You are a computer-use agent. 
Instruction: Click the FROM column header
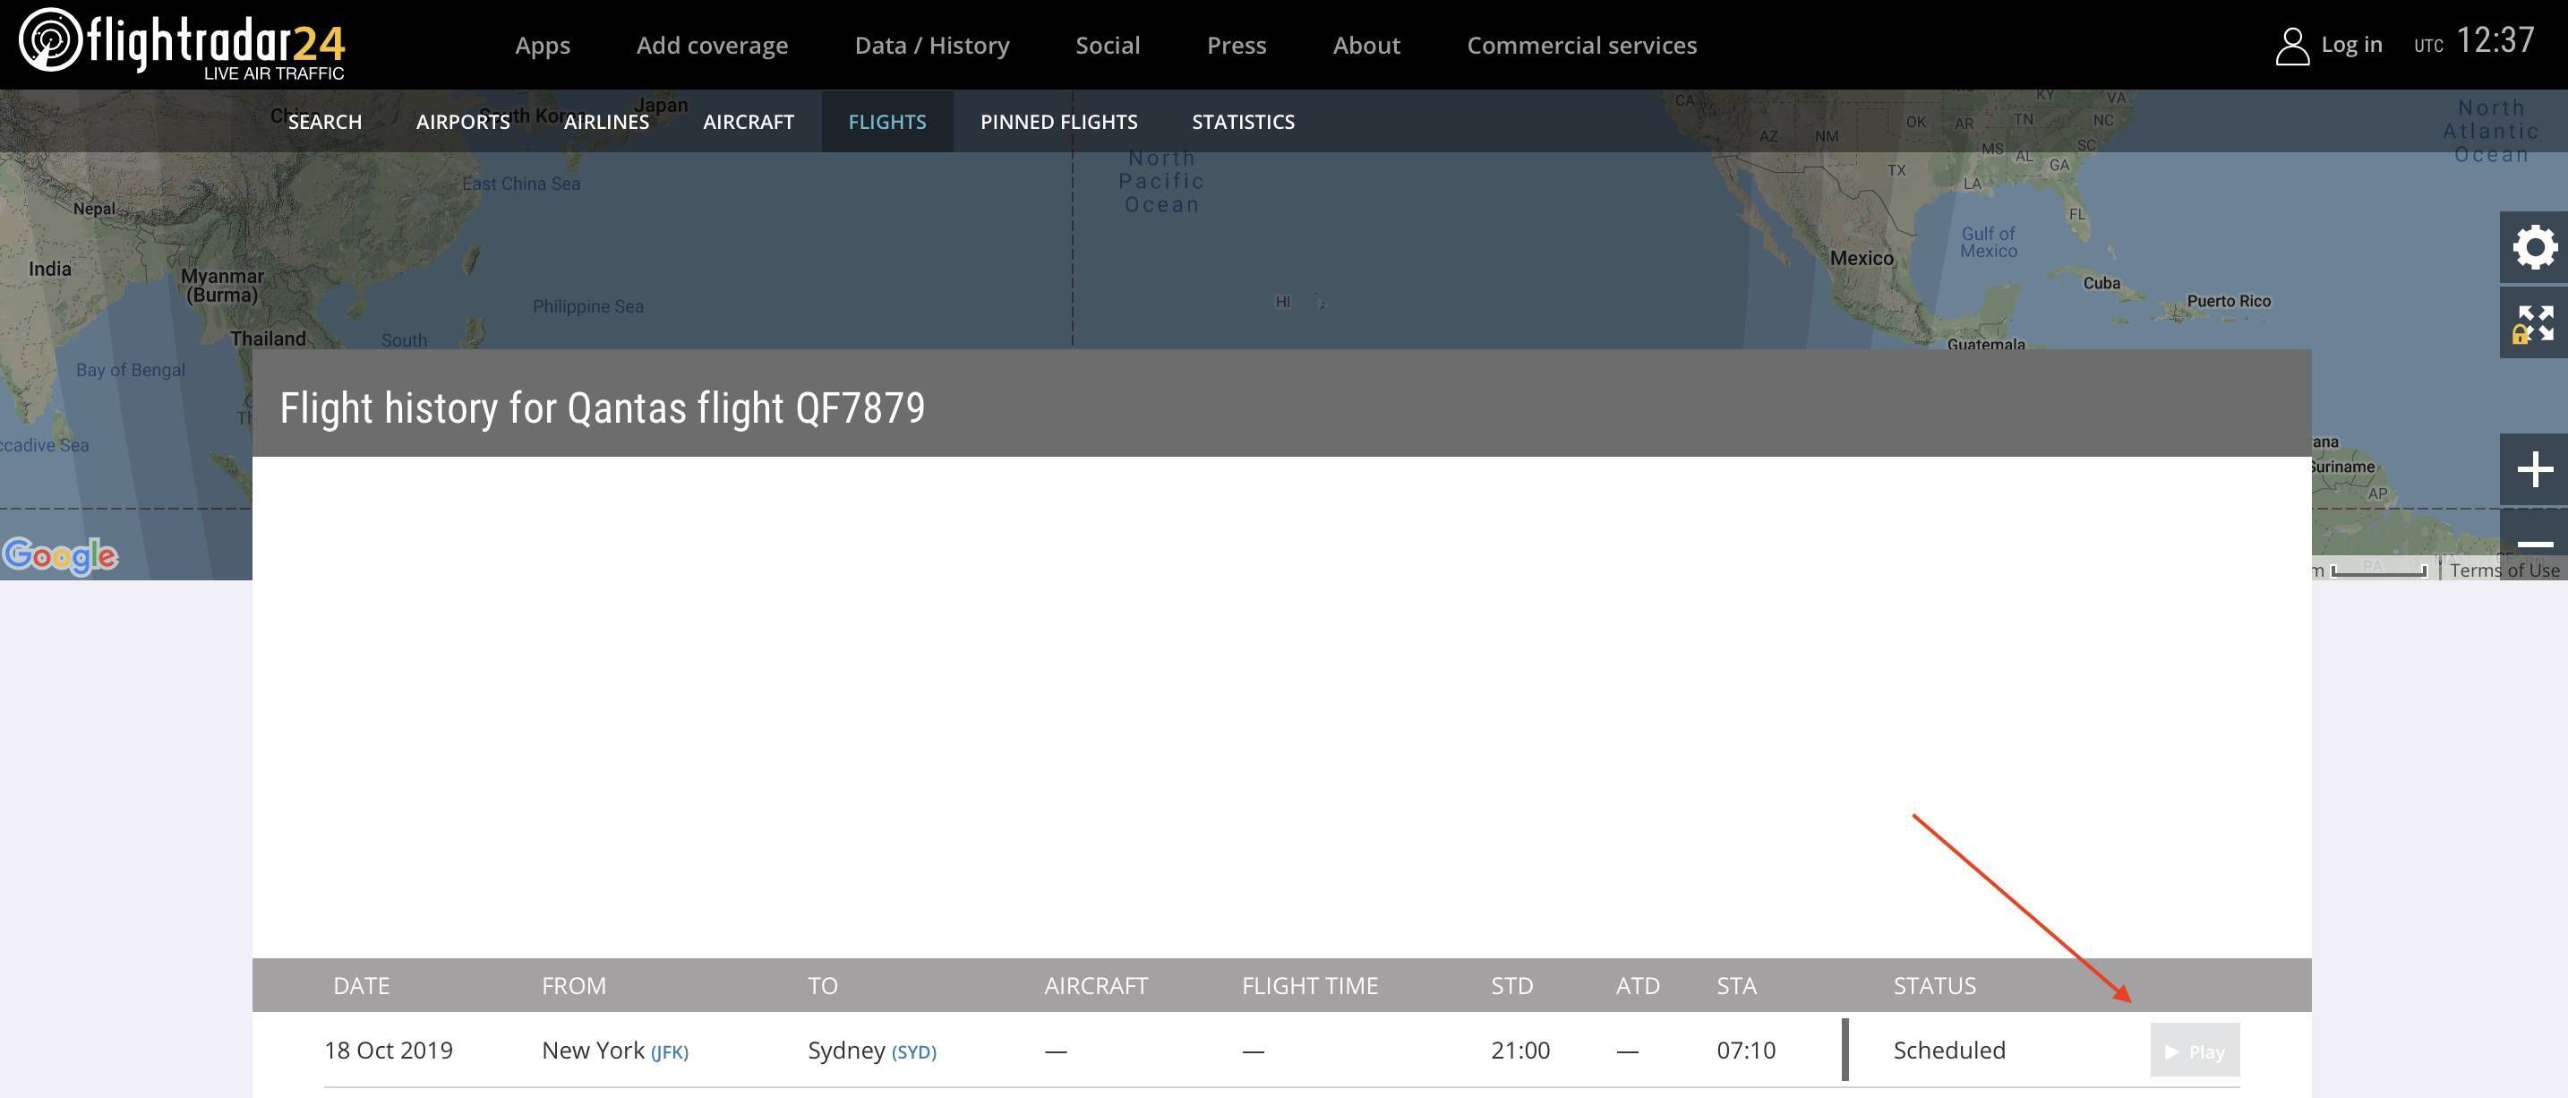click(573, 985)
